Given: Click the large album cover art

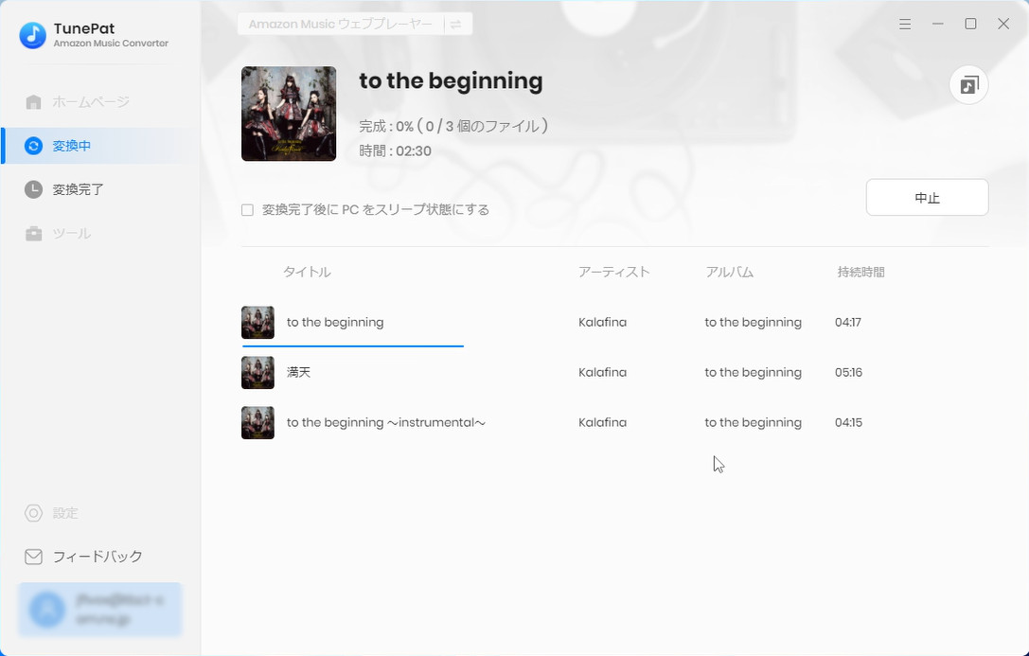Looking at the screenshot, I should tap(289, 114).
